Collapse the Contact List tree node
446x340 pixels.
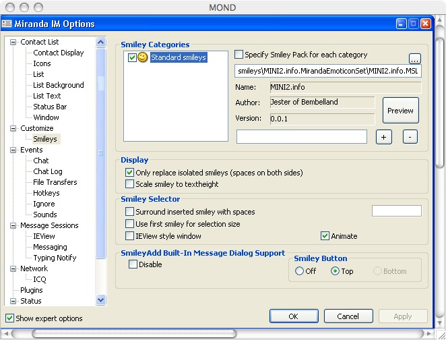13,42
